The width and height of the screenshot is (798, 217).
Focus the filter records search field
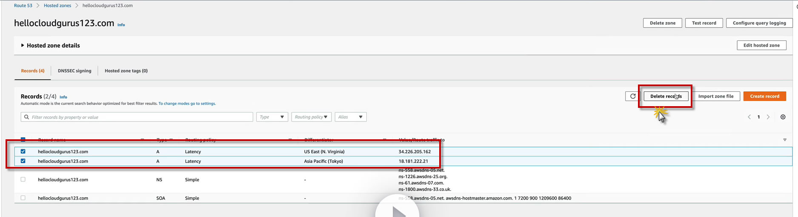point(137,117)
